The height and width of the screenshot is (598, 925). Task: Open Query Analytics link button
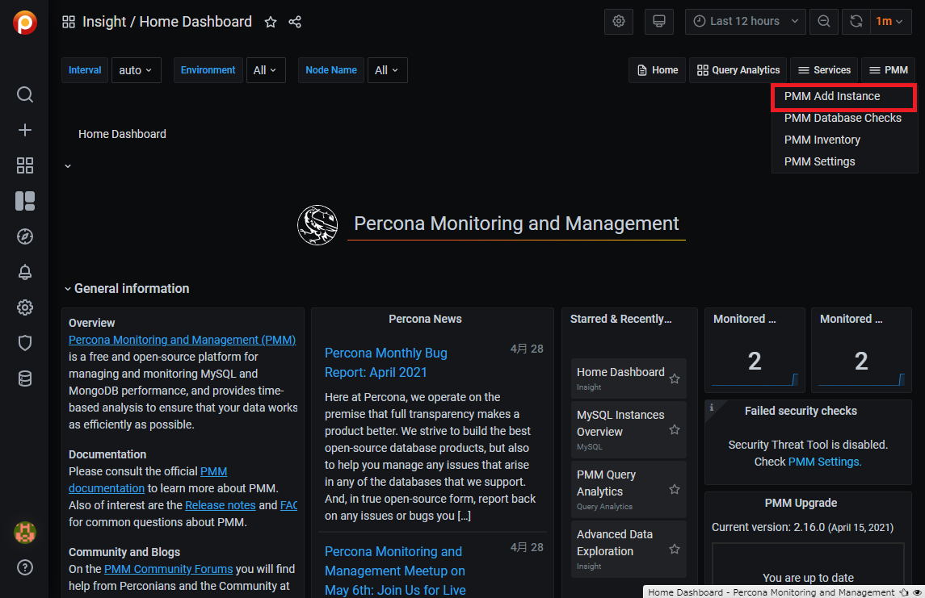click(x=738, y=70)
